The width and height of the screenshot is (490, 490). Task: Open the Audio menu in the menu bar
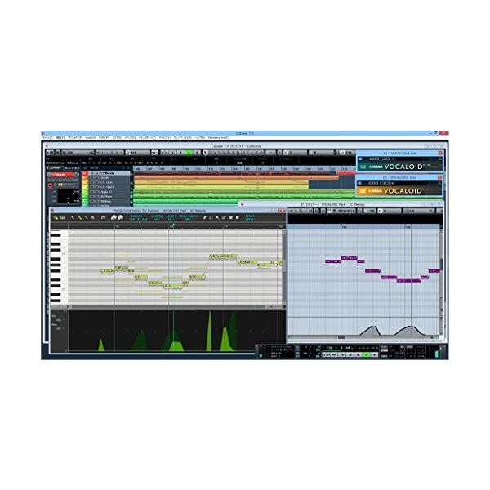(90, 137)
